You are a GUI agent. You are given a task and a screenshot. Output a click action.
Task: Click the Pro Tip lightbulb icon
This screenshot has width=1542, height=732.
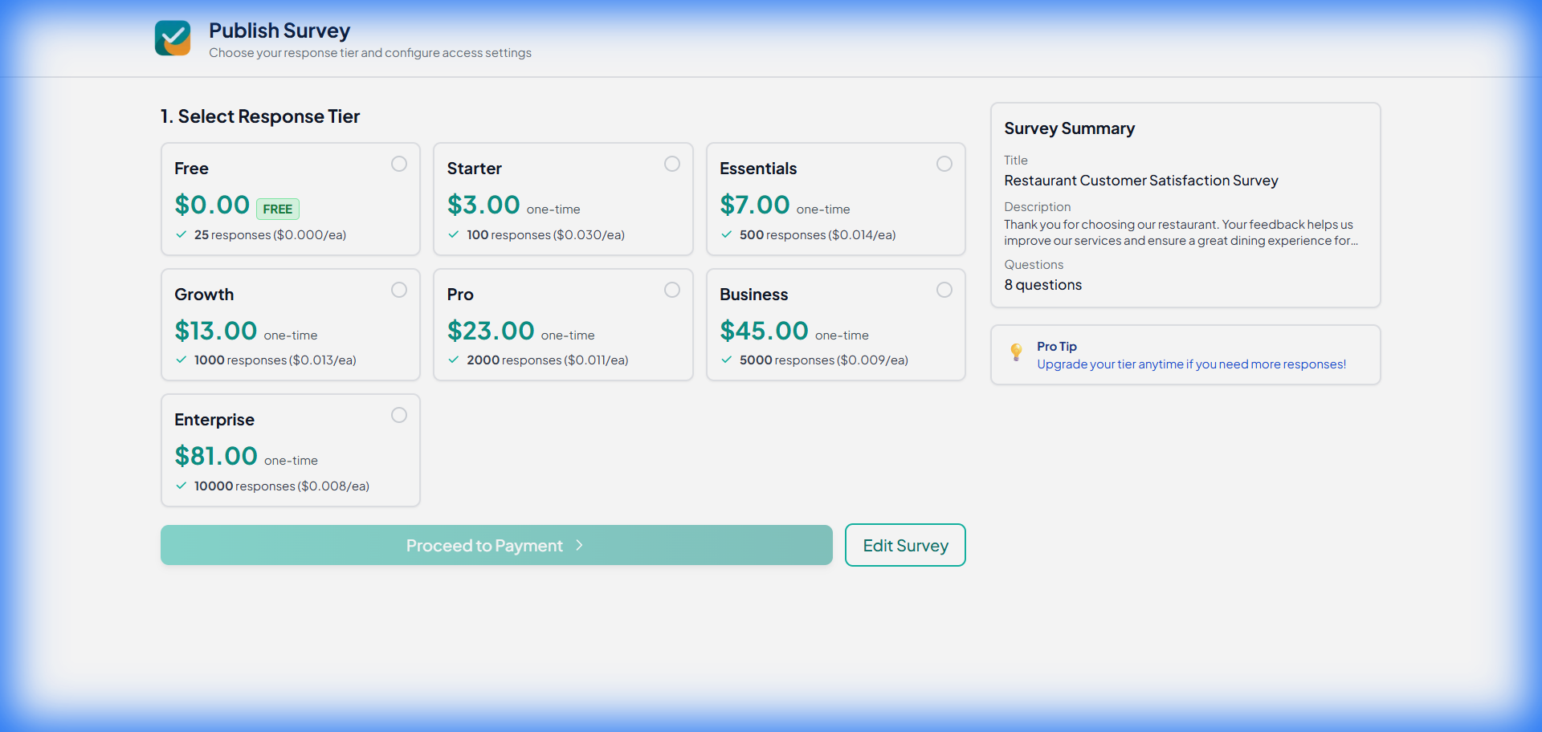(x=1016, y=352)
